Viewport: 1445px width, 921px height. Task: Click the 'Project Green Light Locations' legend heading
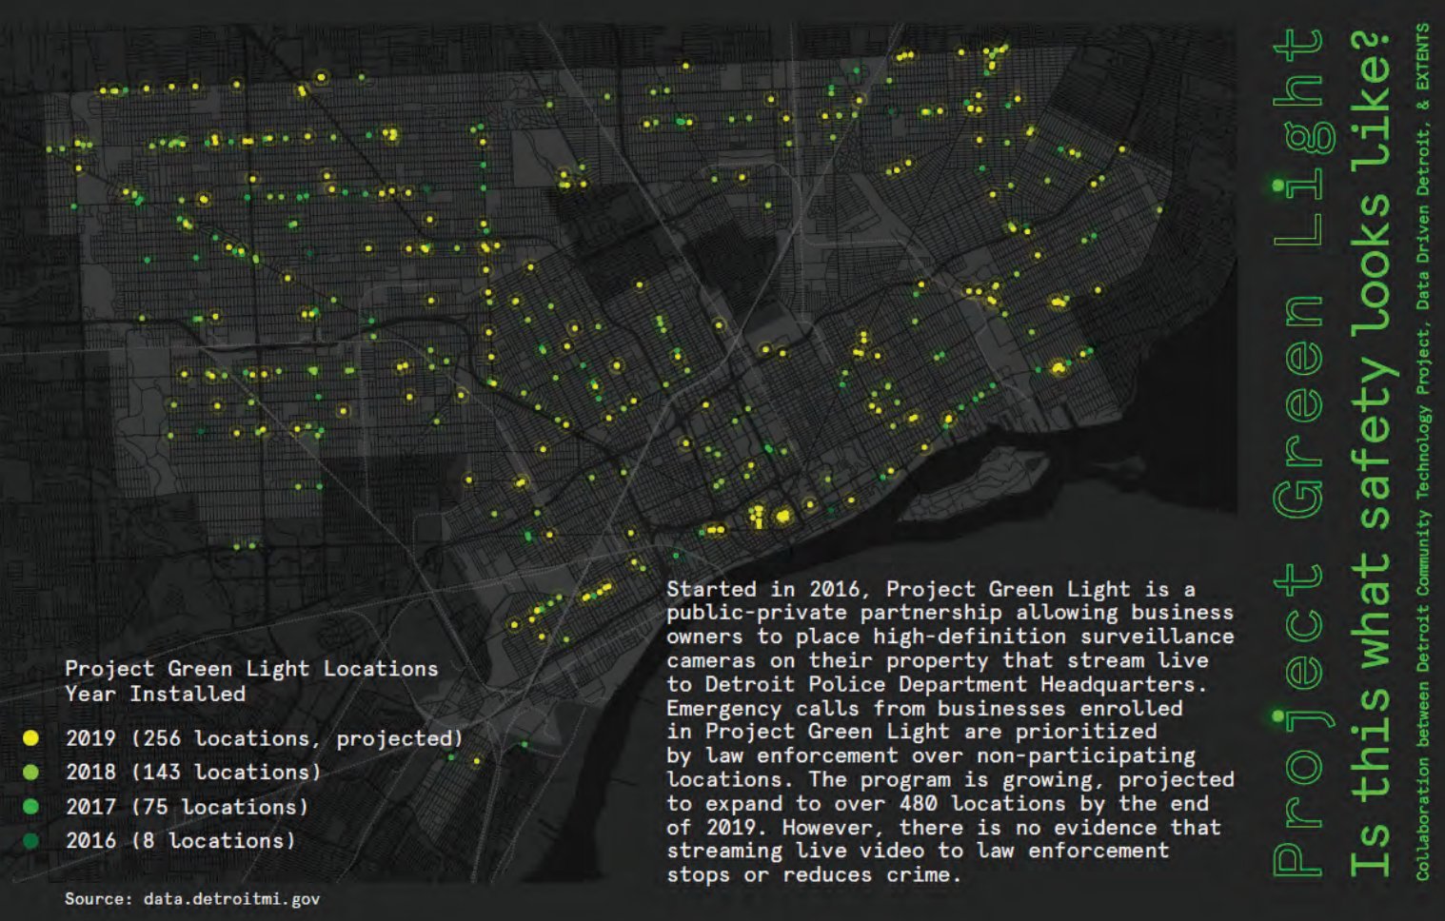251,669
